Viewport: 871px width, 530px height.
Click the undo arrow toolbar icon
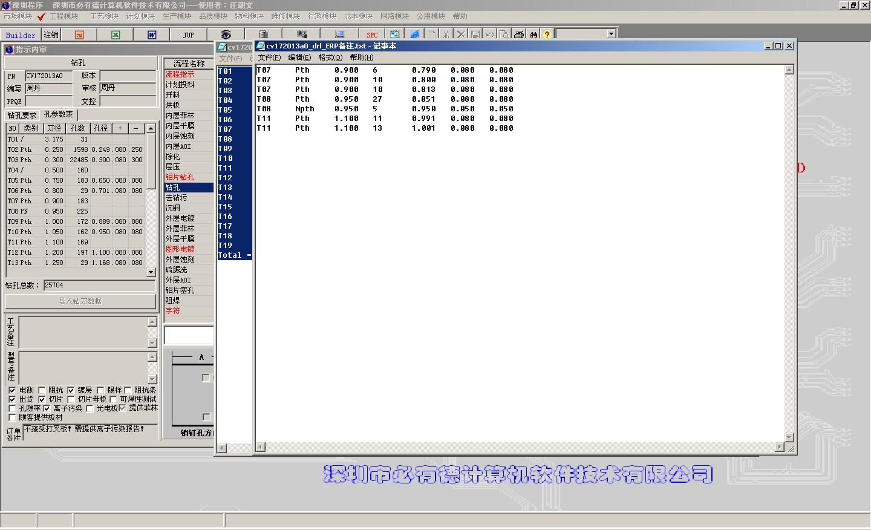(x=489, y=34)
